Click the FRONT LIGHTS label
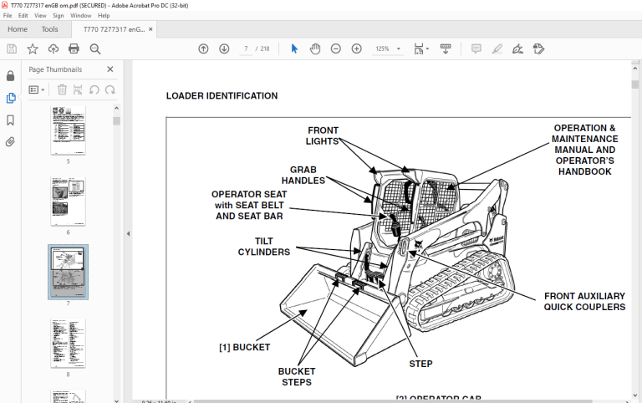The width and height of the screenshot is (642, 403). (x=323, y=135)
